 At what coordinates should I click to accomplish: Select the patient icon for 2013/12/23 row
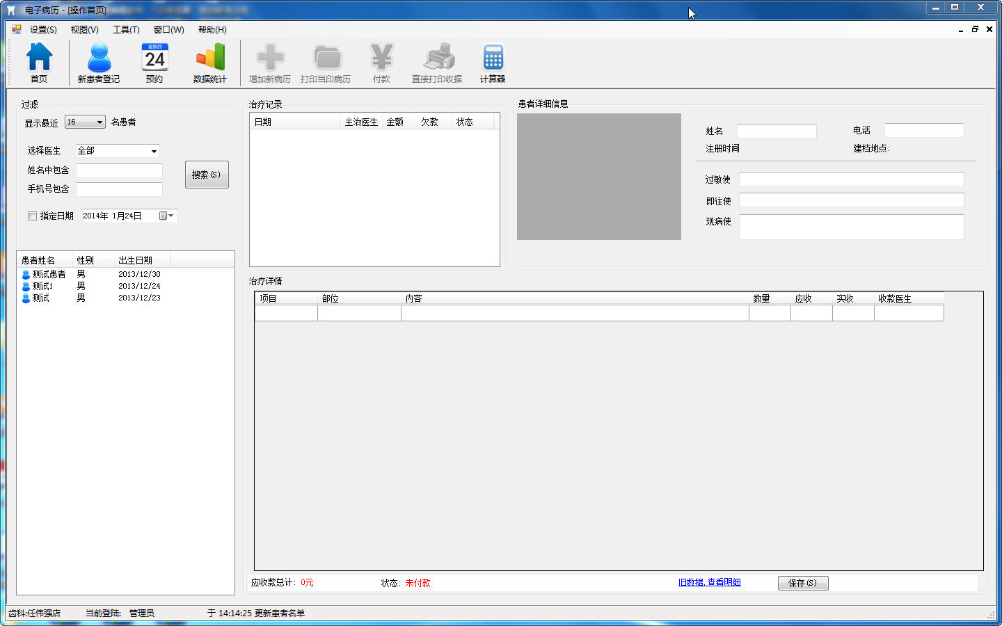point(26,298)
